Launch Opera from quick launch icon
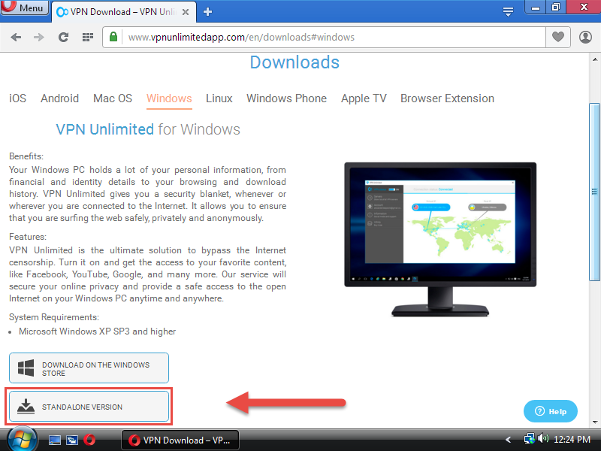The width and height of the screenshot is (601, 451). [89, 440]
